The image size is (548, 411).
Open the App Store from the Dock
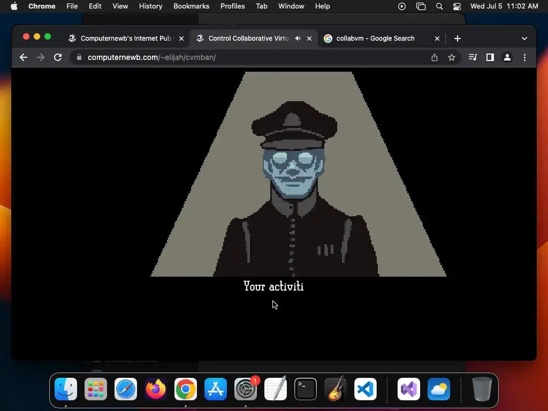click(x=216, y=389)
